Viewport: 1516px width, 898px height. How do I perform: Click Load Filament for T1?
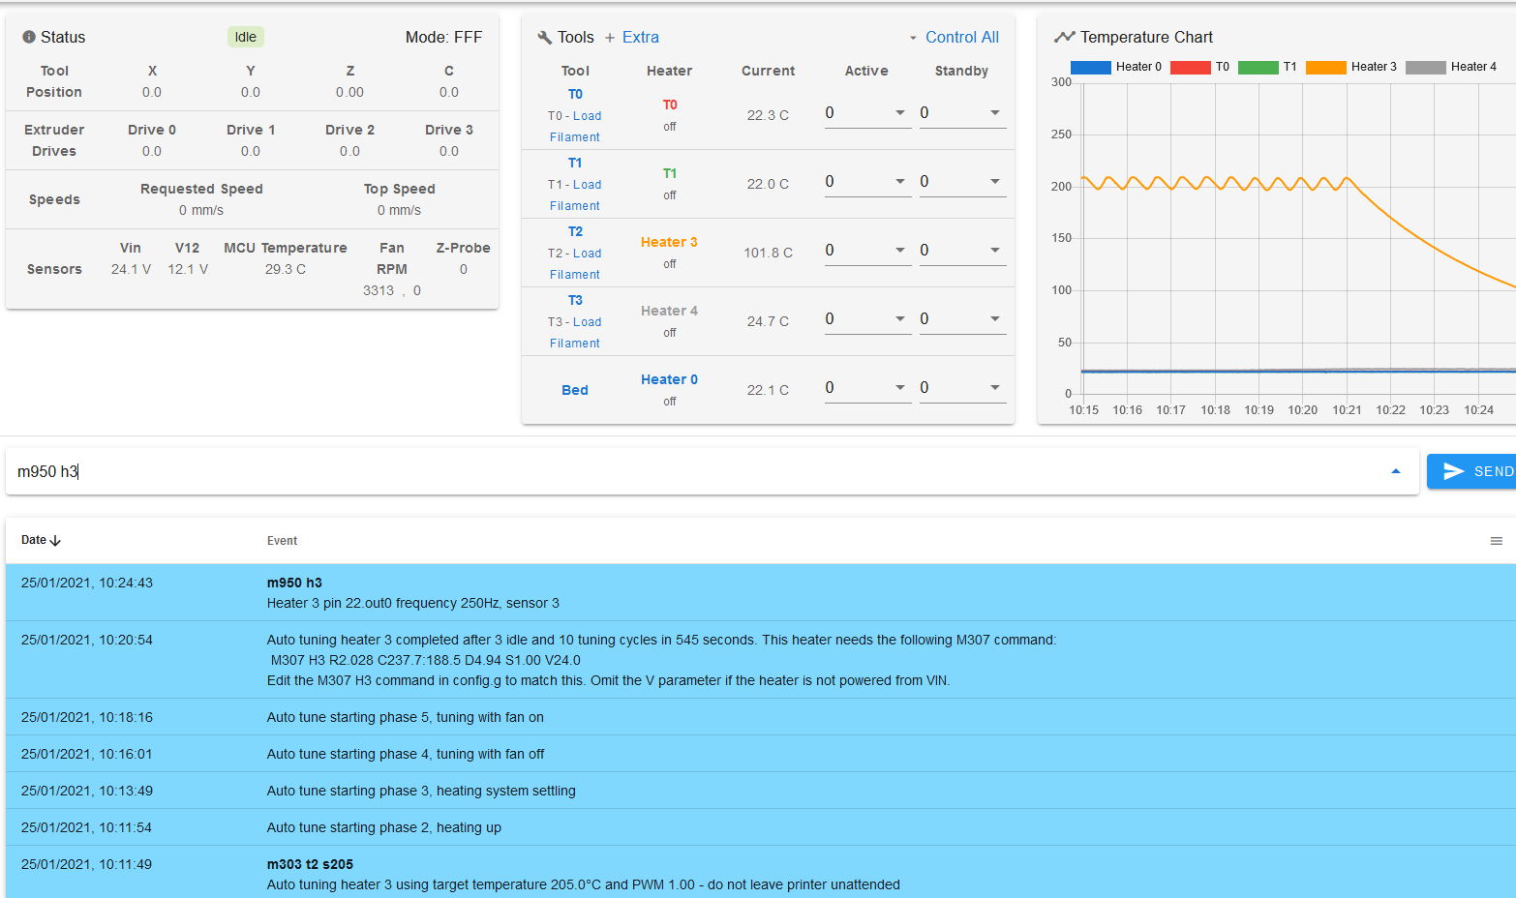[x=575, y=195]
